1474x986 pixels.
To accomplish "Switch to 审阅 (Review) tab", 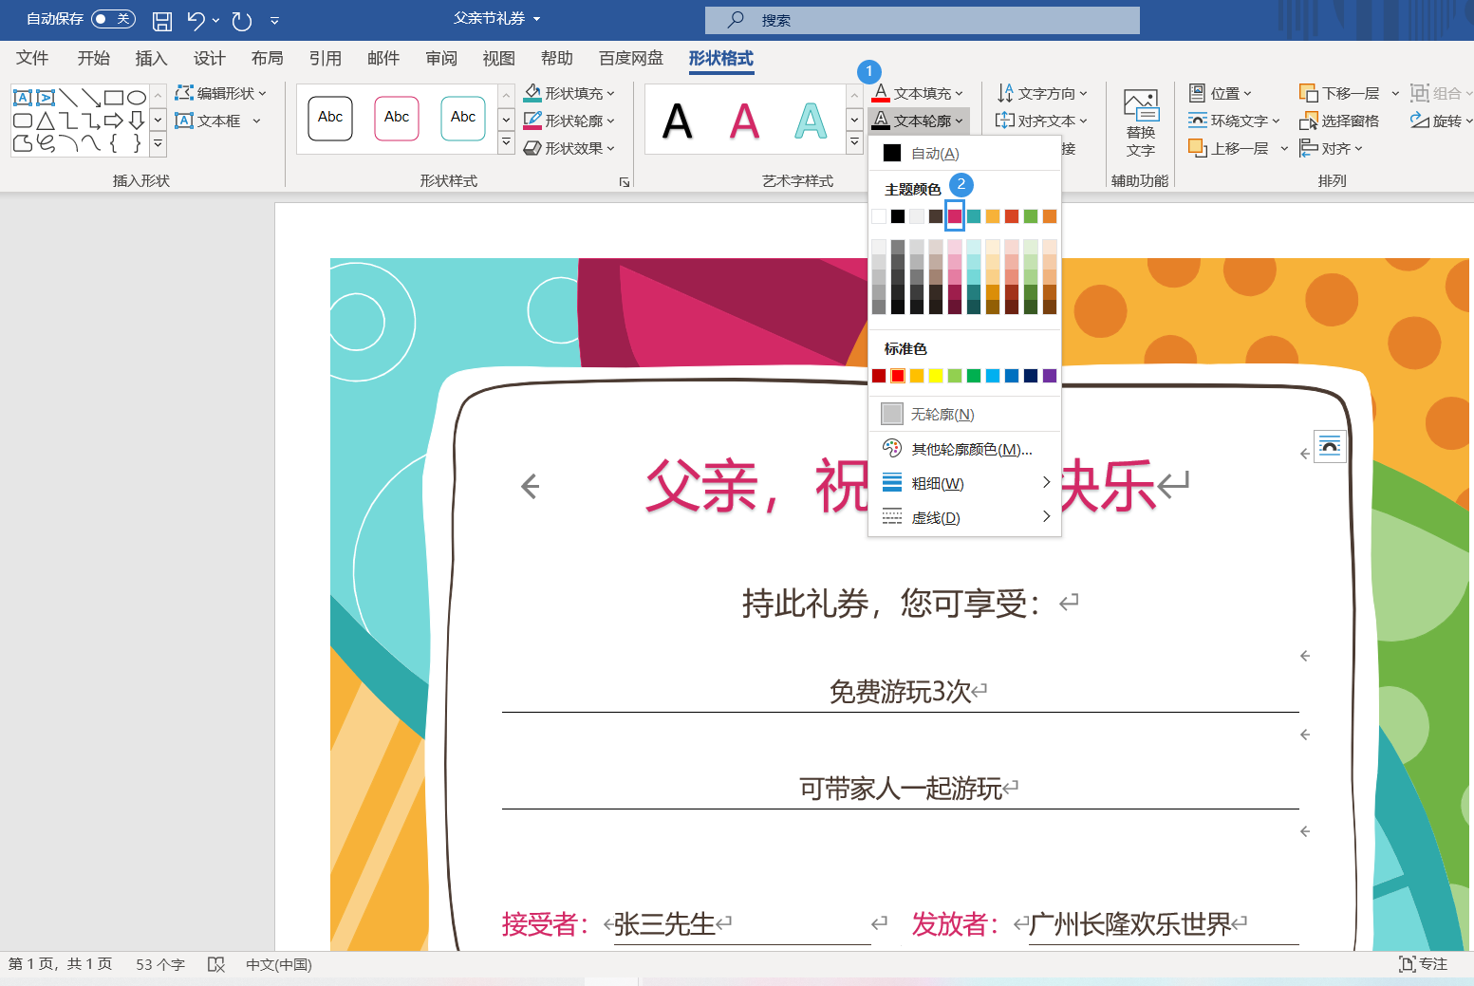I will (x=441, y=58).
